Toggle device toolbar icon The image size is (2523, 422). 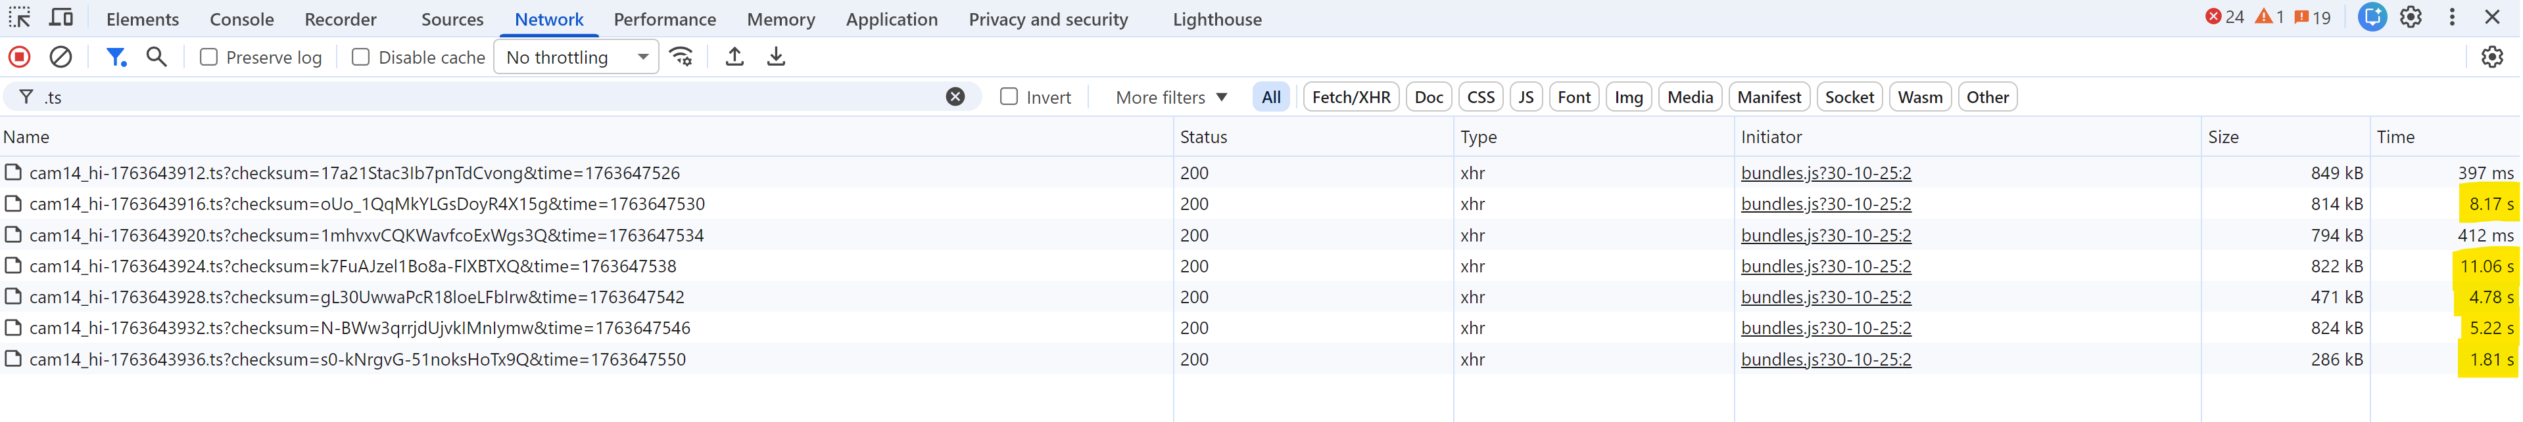pyautogui.click(x=60, y=18)
